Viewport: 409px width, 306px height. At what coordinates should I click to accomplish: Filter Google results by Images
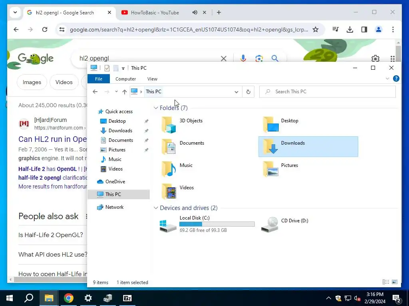[32, 82]
